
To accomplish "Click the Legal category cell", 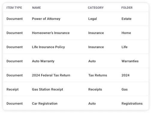I will 93,19.
